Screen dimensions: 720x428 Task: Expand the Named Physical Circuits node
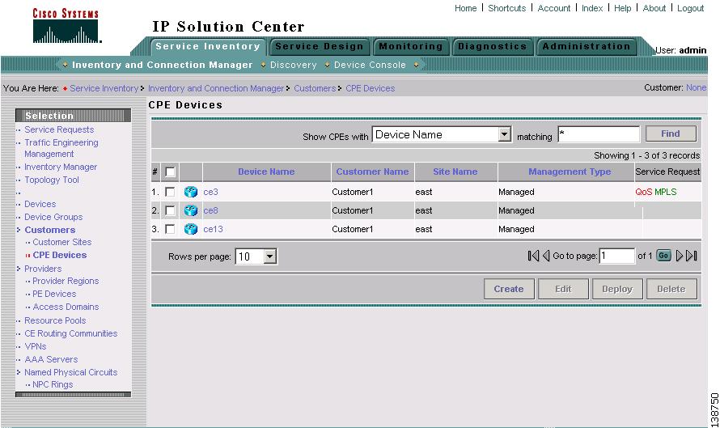coord(19,372)
